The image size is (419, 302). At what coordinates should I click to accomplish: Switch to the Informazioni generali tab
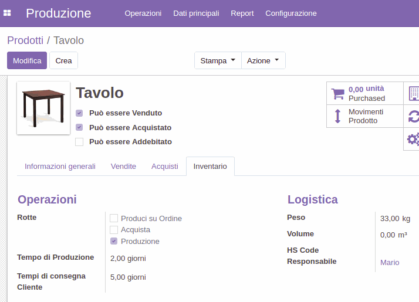[60, 167]
